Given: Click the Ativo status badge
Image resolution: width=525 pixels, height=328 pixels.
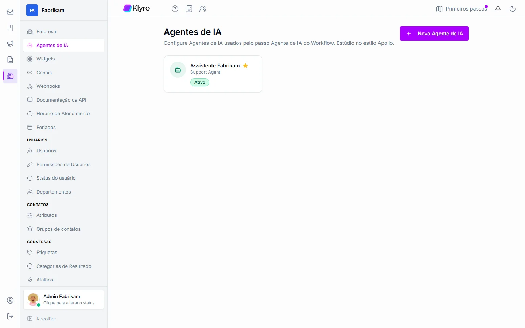Looking at the screenshot, I should tap(200, 82).
